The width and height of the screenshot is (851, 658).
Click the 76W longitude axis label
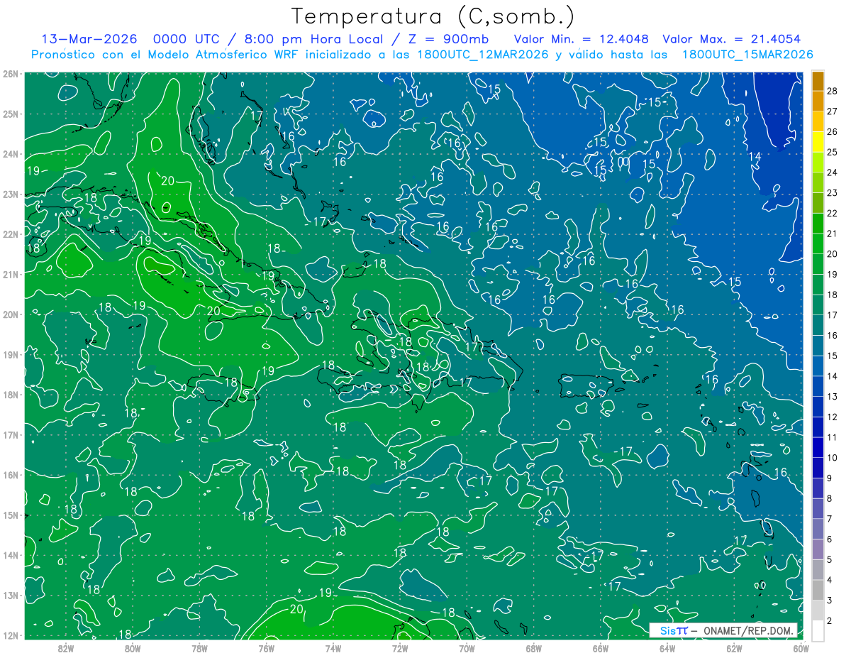tap(266, 648)
